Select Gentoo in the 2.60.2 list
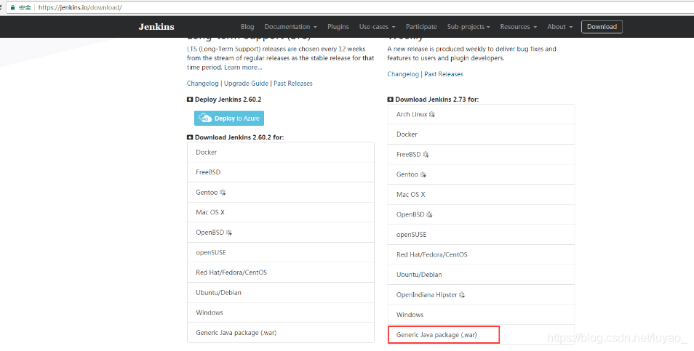Image resolution: width=694 pixels, height=351 pixels. tap(281, 193)
